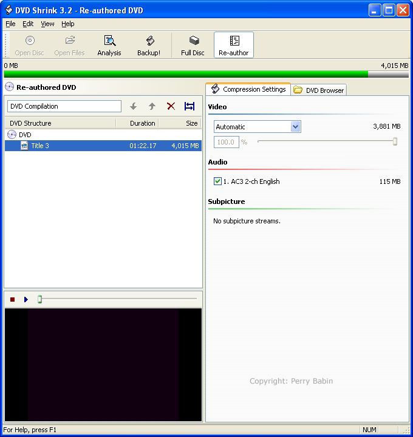The width and height of the screenshot is (413, 437).
Task: Switch to the Compression Settings tab
Action: point(248,89)
